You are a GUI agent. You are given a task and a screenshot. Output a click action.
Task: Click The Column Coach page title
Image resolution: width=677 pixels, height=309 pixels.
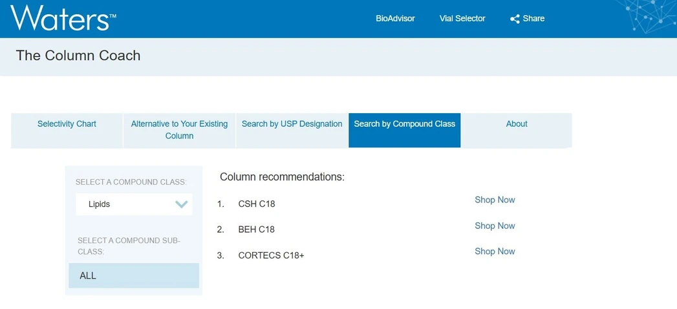tap(78, 55)
